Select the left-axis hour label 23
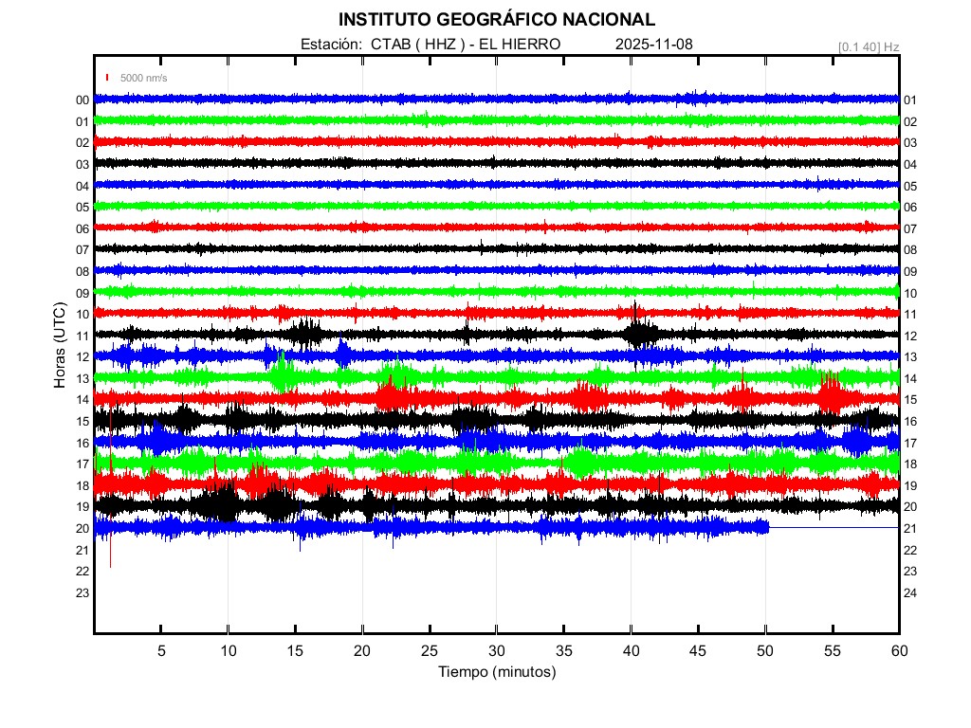971x728 pixels. [x=82, y=592]
